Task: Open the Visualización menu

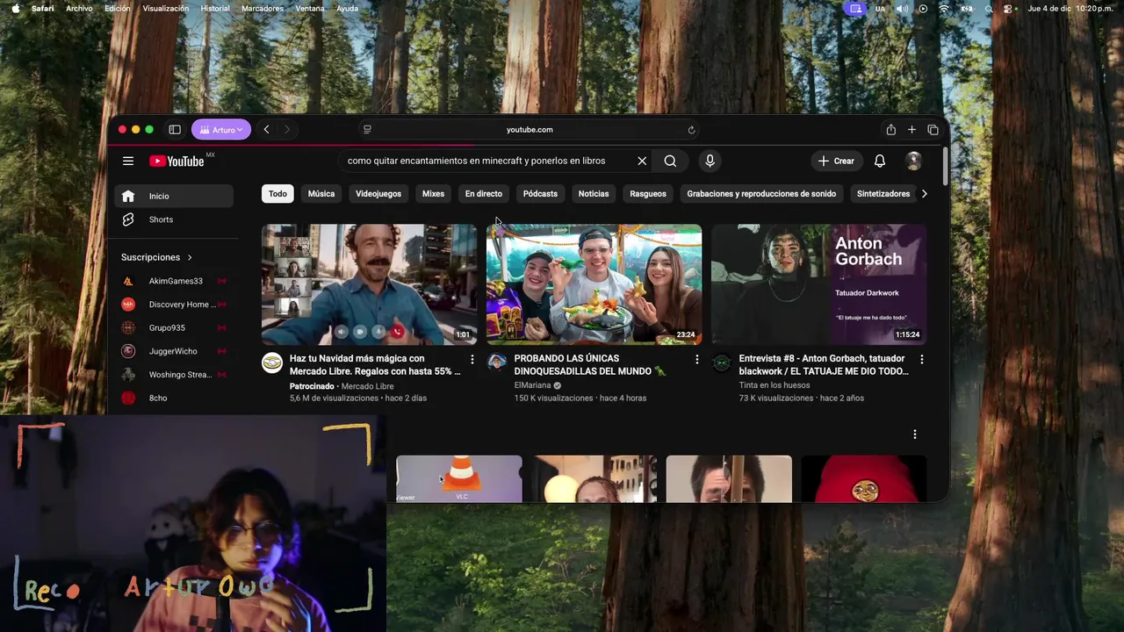Action: [165, 8]
